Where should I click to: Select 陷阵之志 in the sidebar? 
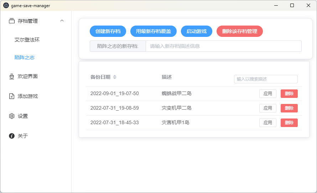coord(25,57)
